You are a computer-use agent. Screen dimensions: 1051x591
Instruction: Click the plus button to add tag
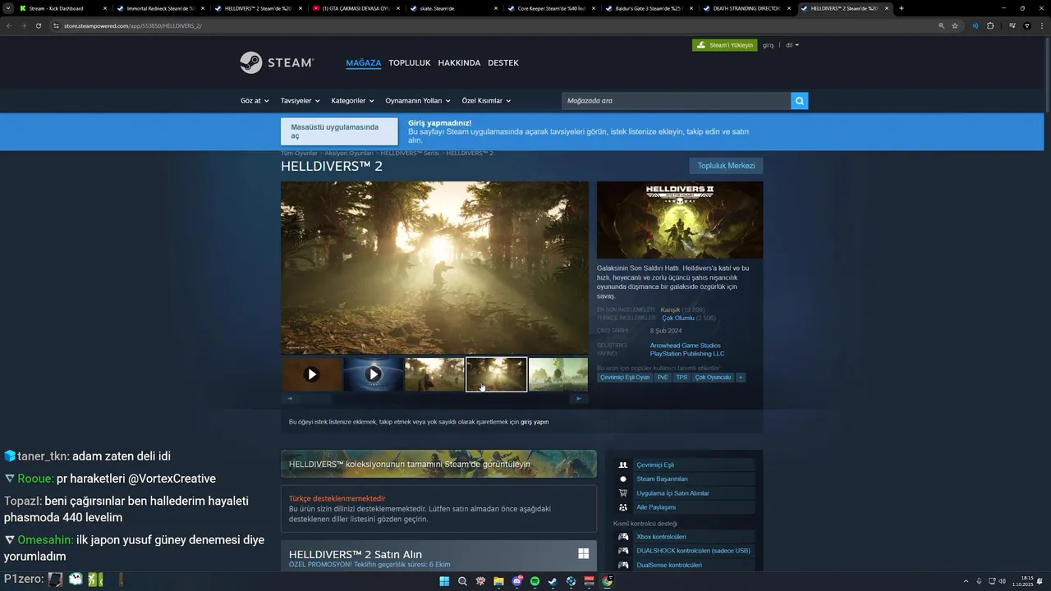click(x=741, y=378)
